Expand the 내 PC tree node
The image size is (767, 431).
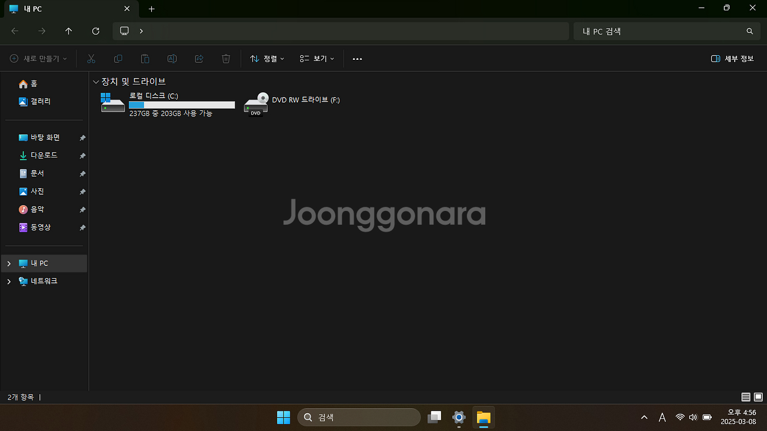pyautogui.click(x=9, y=263)
